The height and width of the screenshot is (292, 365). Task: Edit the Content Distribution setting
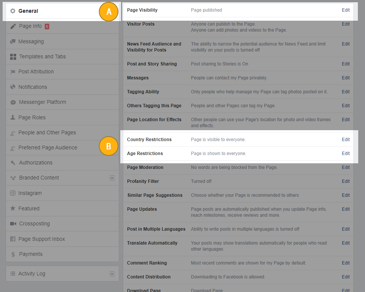click(346, 277)
